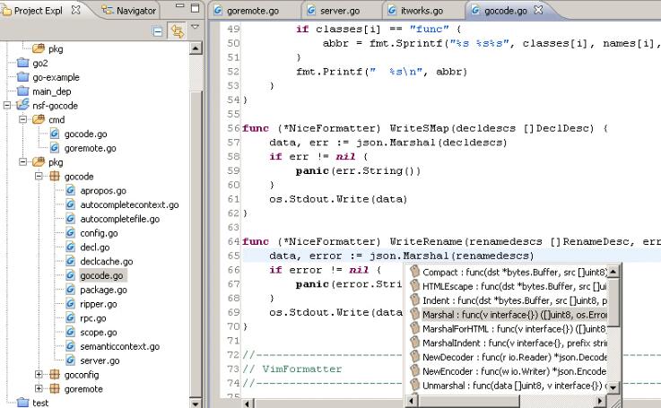The height and width of the screenshot is (408, 661).
Task: Choose NewEncoder from the autocomplete list
Action: click(x=508, y=371)
